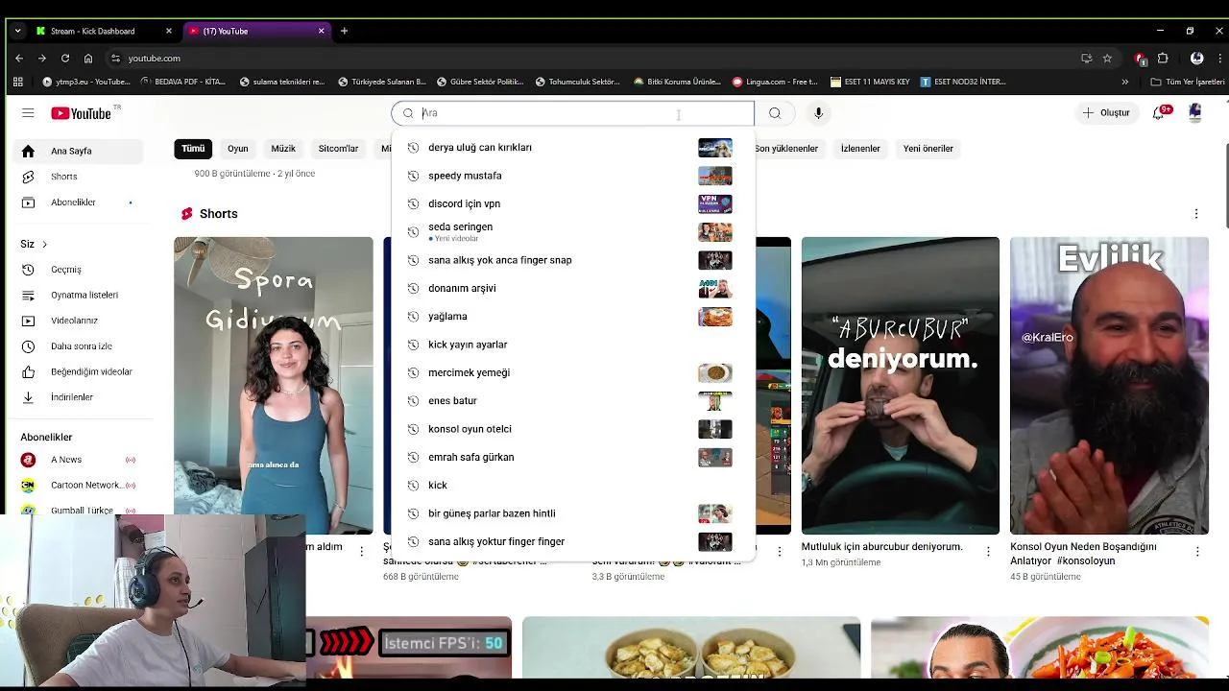
Task: Select the Oyun filter chip
Action: [237, 149]
